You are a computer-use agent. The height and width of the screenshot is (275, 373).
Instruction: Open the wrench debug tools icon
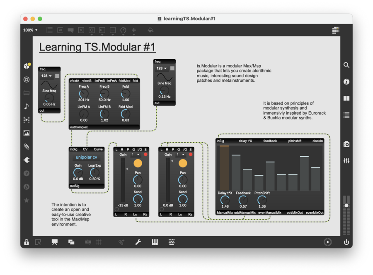[x=138, y=242]
